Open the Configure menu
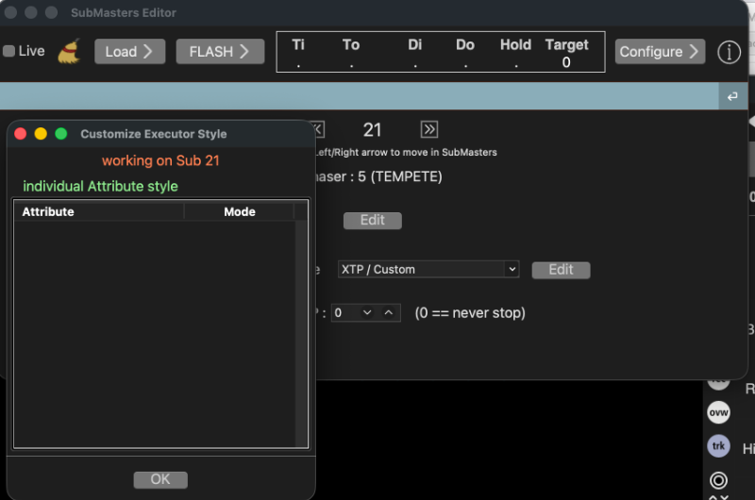The image size is (755, 500). coord(660,52)
